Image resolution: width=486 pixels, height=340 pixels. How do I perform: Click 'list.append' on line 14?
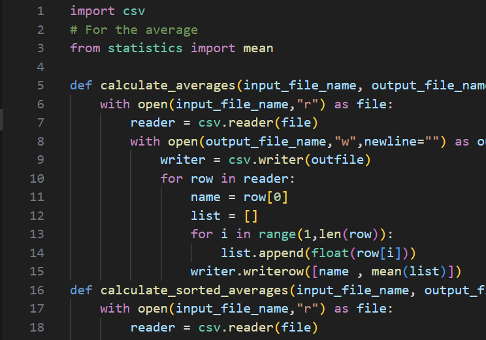(262, 253)
